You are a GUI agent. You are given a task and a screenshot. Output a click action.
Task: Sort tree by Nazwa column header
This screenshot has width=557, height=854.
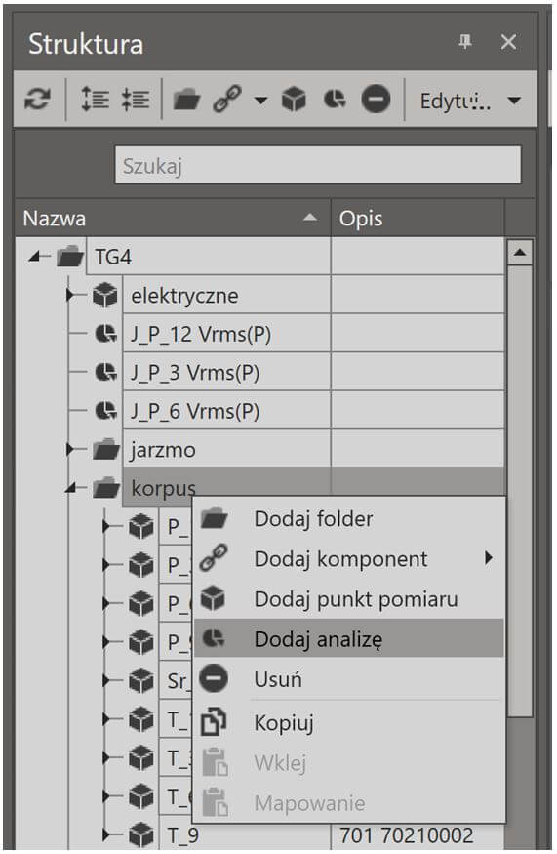point(173,219)
